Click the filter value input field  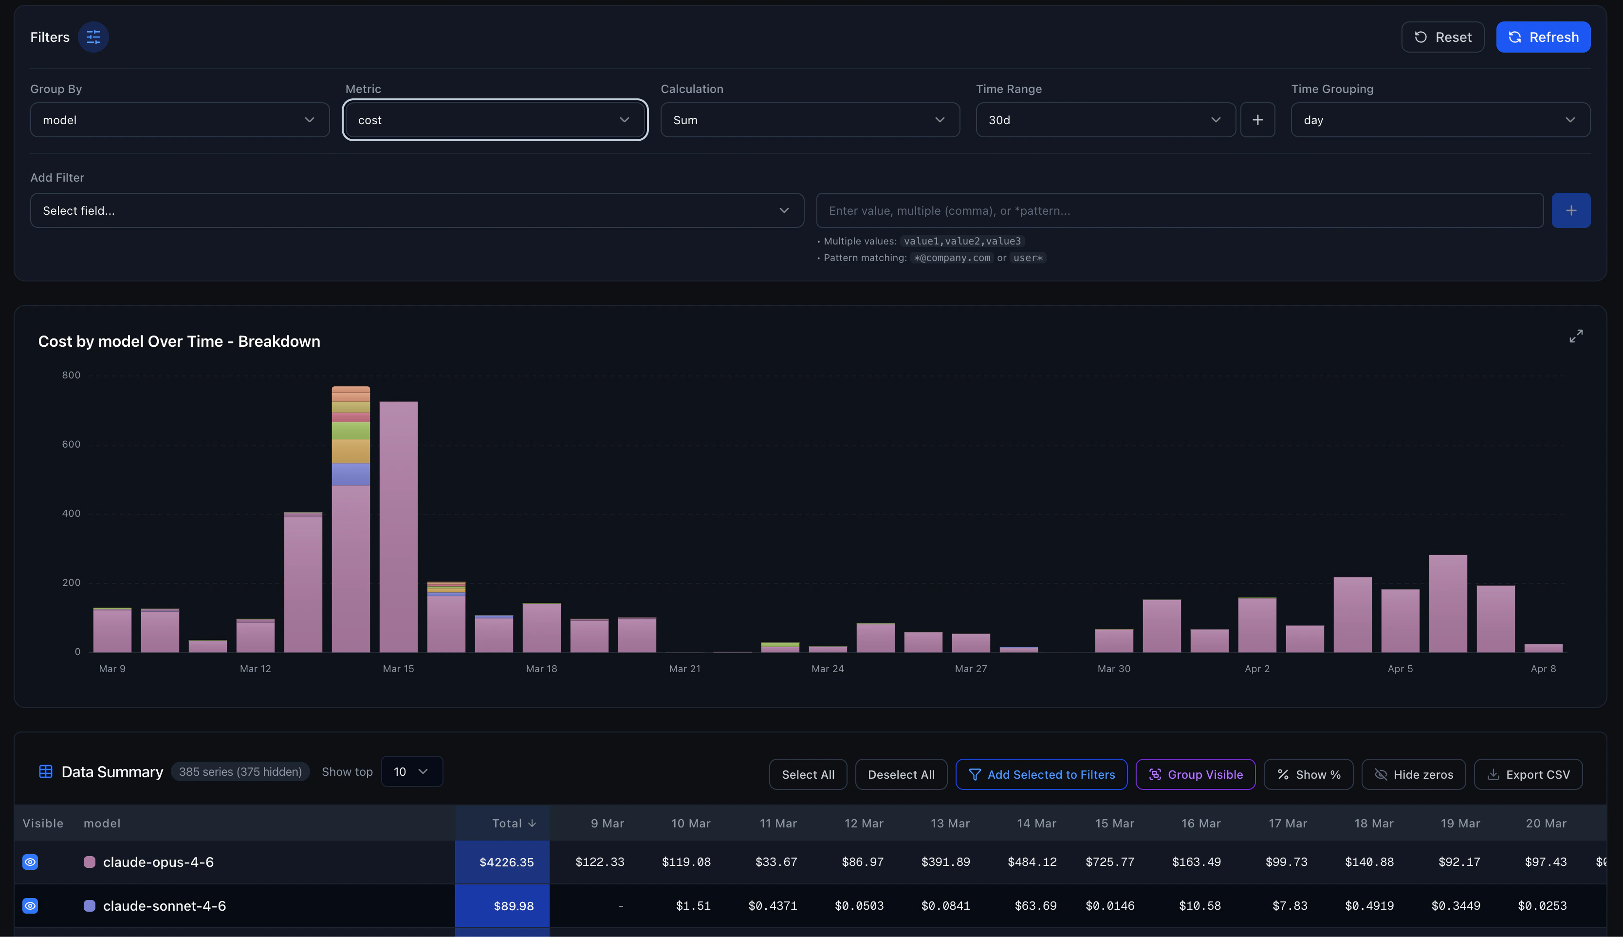tap(1179, 210)
